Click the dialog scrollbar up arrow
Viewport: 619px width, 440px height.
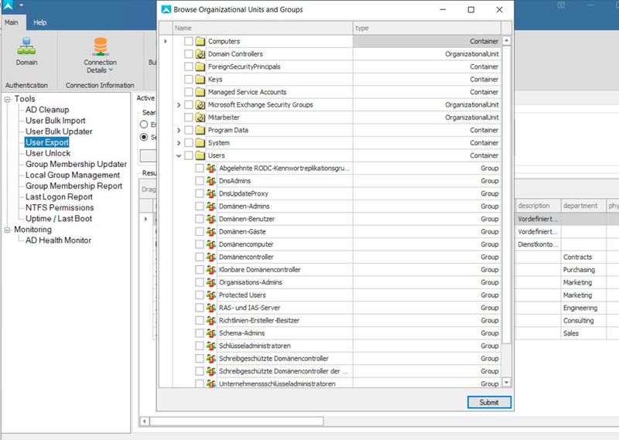point(507,41)
